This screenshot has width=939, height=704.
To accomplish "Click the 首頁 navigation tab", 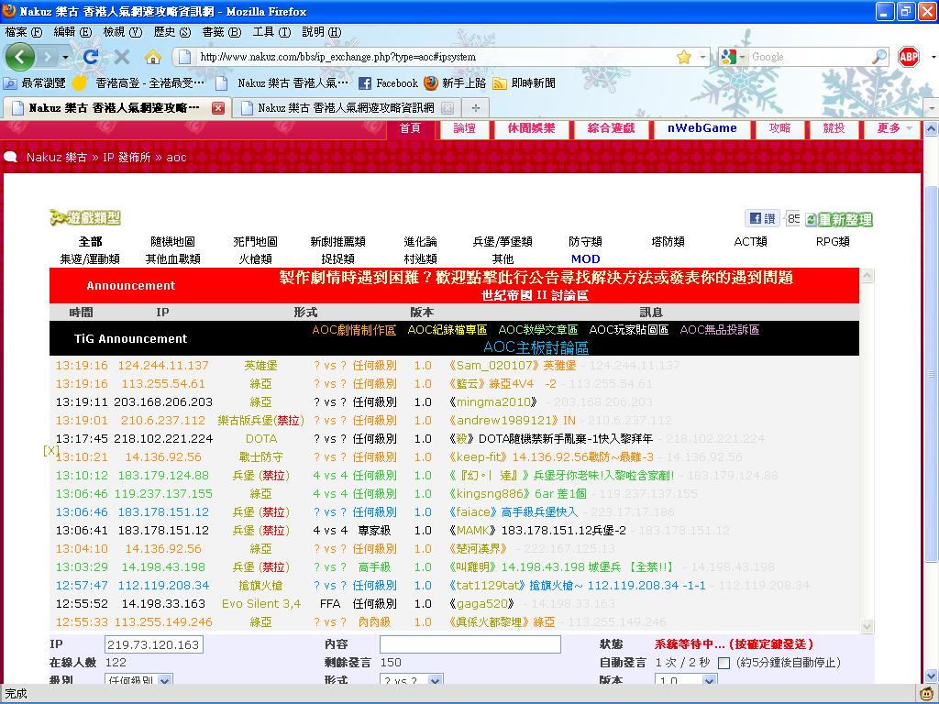I will 410,128.
